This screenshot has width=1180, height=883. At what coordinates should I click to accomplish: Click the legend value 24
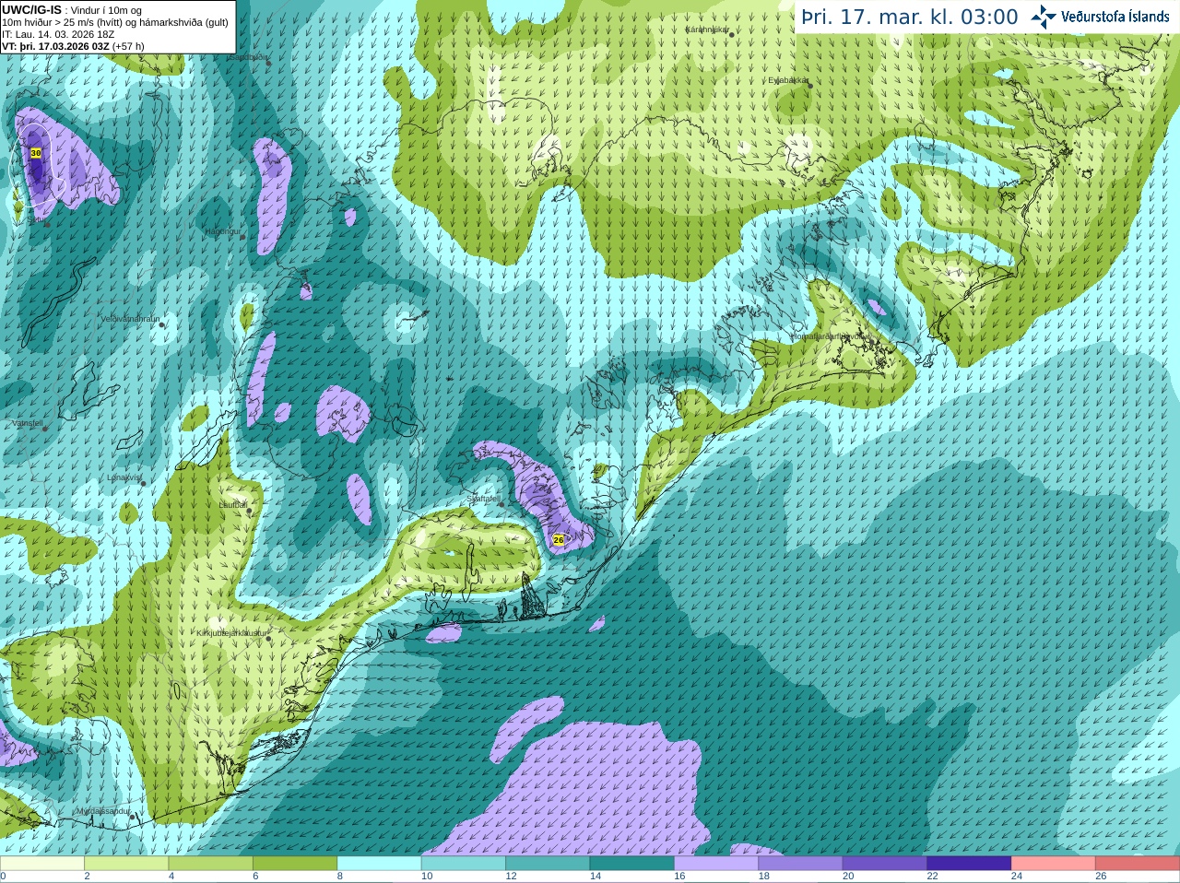coord(1016,877)
